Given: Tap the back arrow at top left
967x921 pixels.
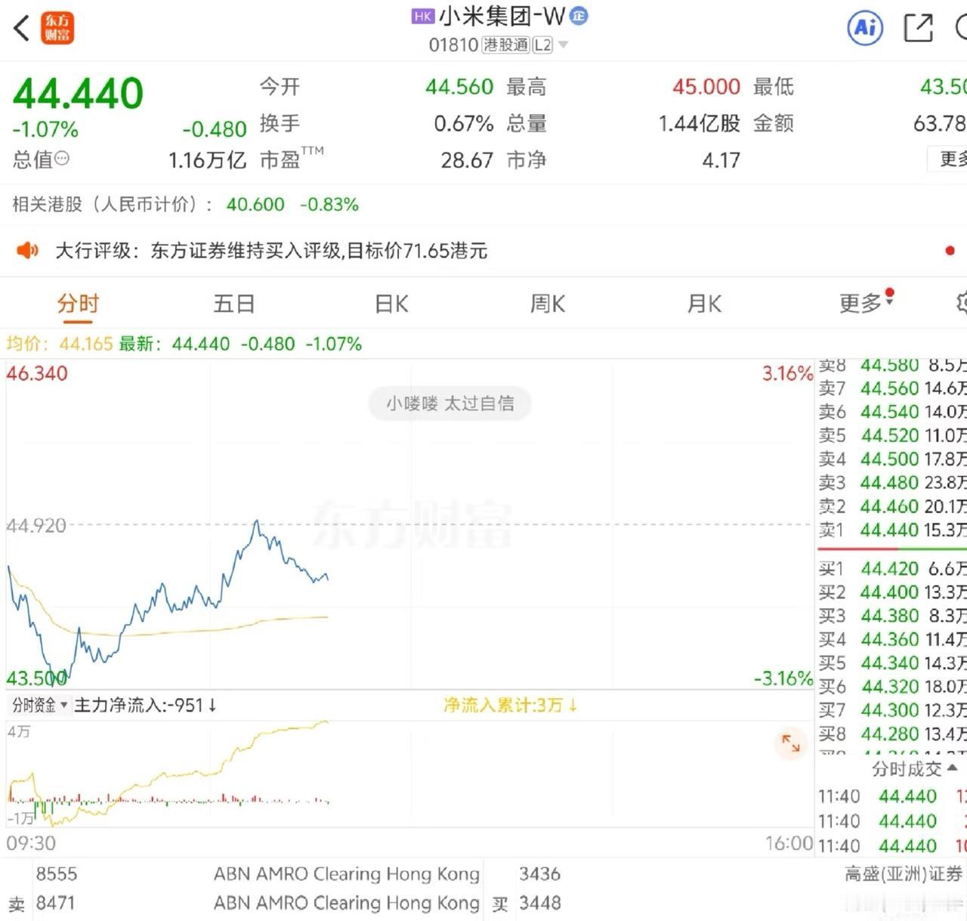Looking at the screenshot, I should point(20,28).
